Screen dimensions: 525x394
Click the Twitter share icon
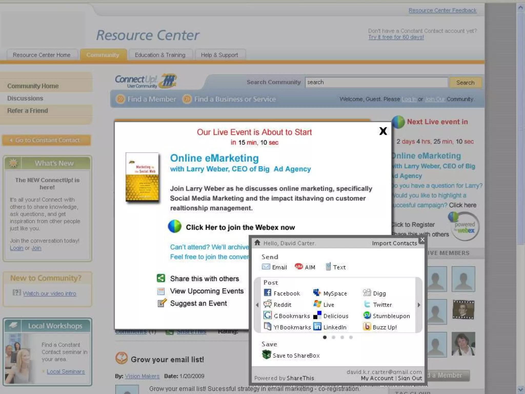point(367,304)
